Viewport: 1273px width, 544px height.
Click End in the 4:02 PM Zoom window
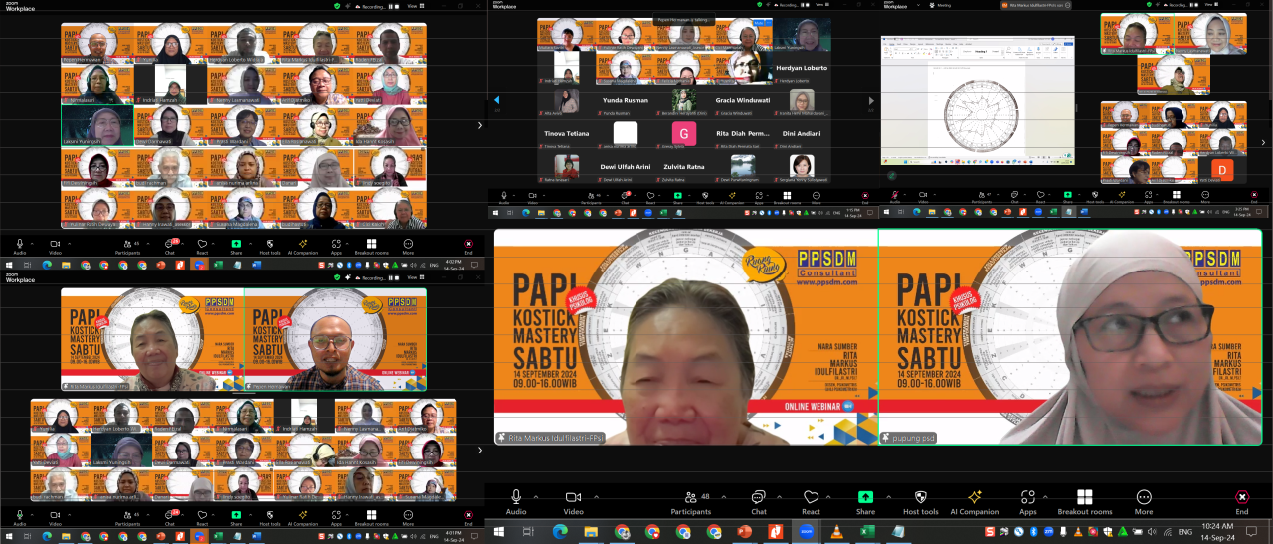(x=468, y=245)
